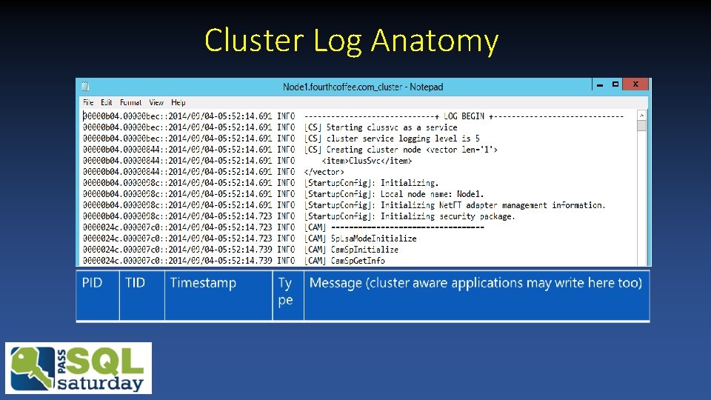Click 'Creating cluster node' log line
The image size is (711, 400).
(x=290, y=150)
